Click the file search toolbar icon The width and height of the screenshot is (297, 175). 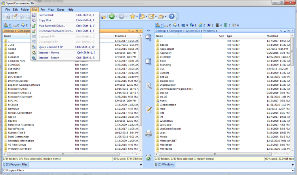pyautogui.click(x=8, y=17)
